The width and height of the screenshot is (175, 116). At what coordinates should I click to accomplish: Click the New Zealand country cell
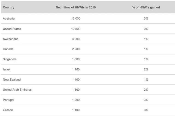pyautogui.click(x=12, y=80)
